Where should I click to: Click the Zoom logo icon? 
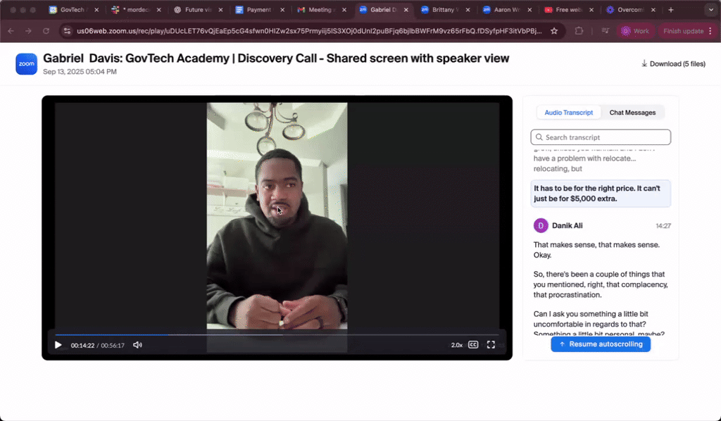point(26,64)
